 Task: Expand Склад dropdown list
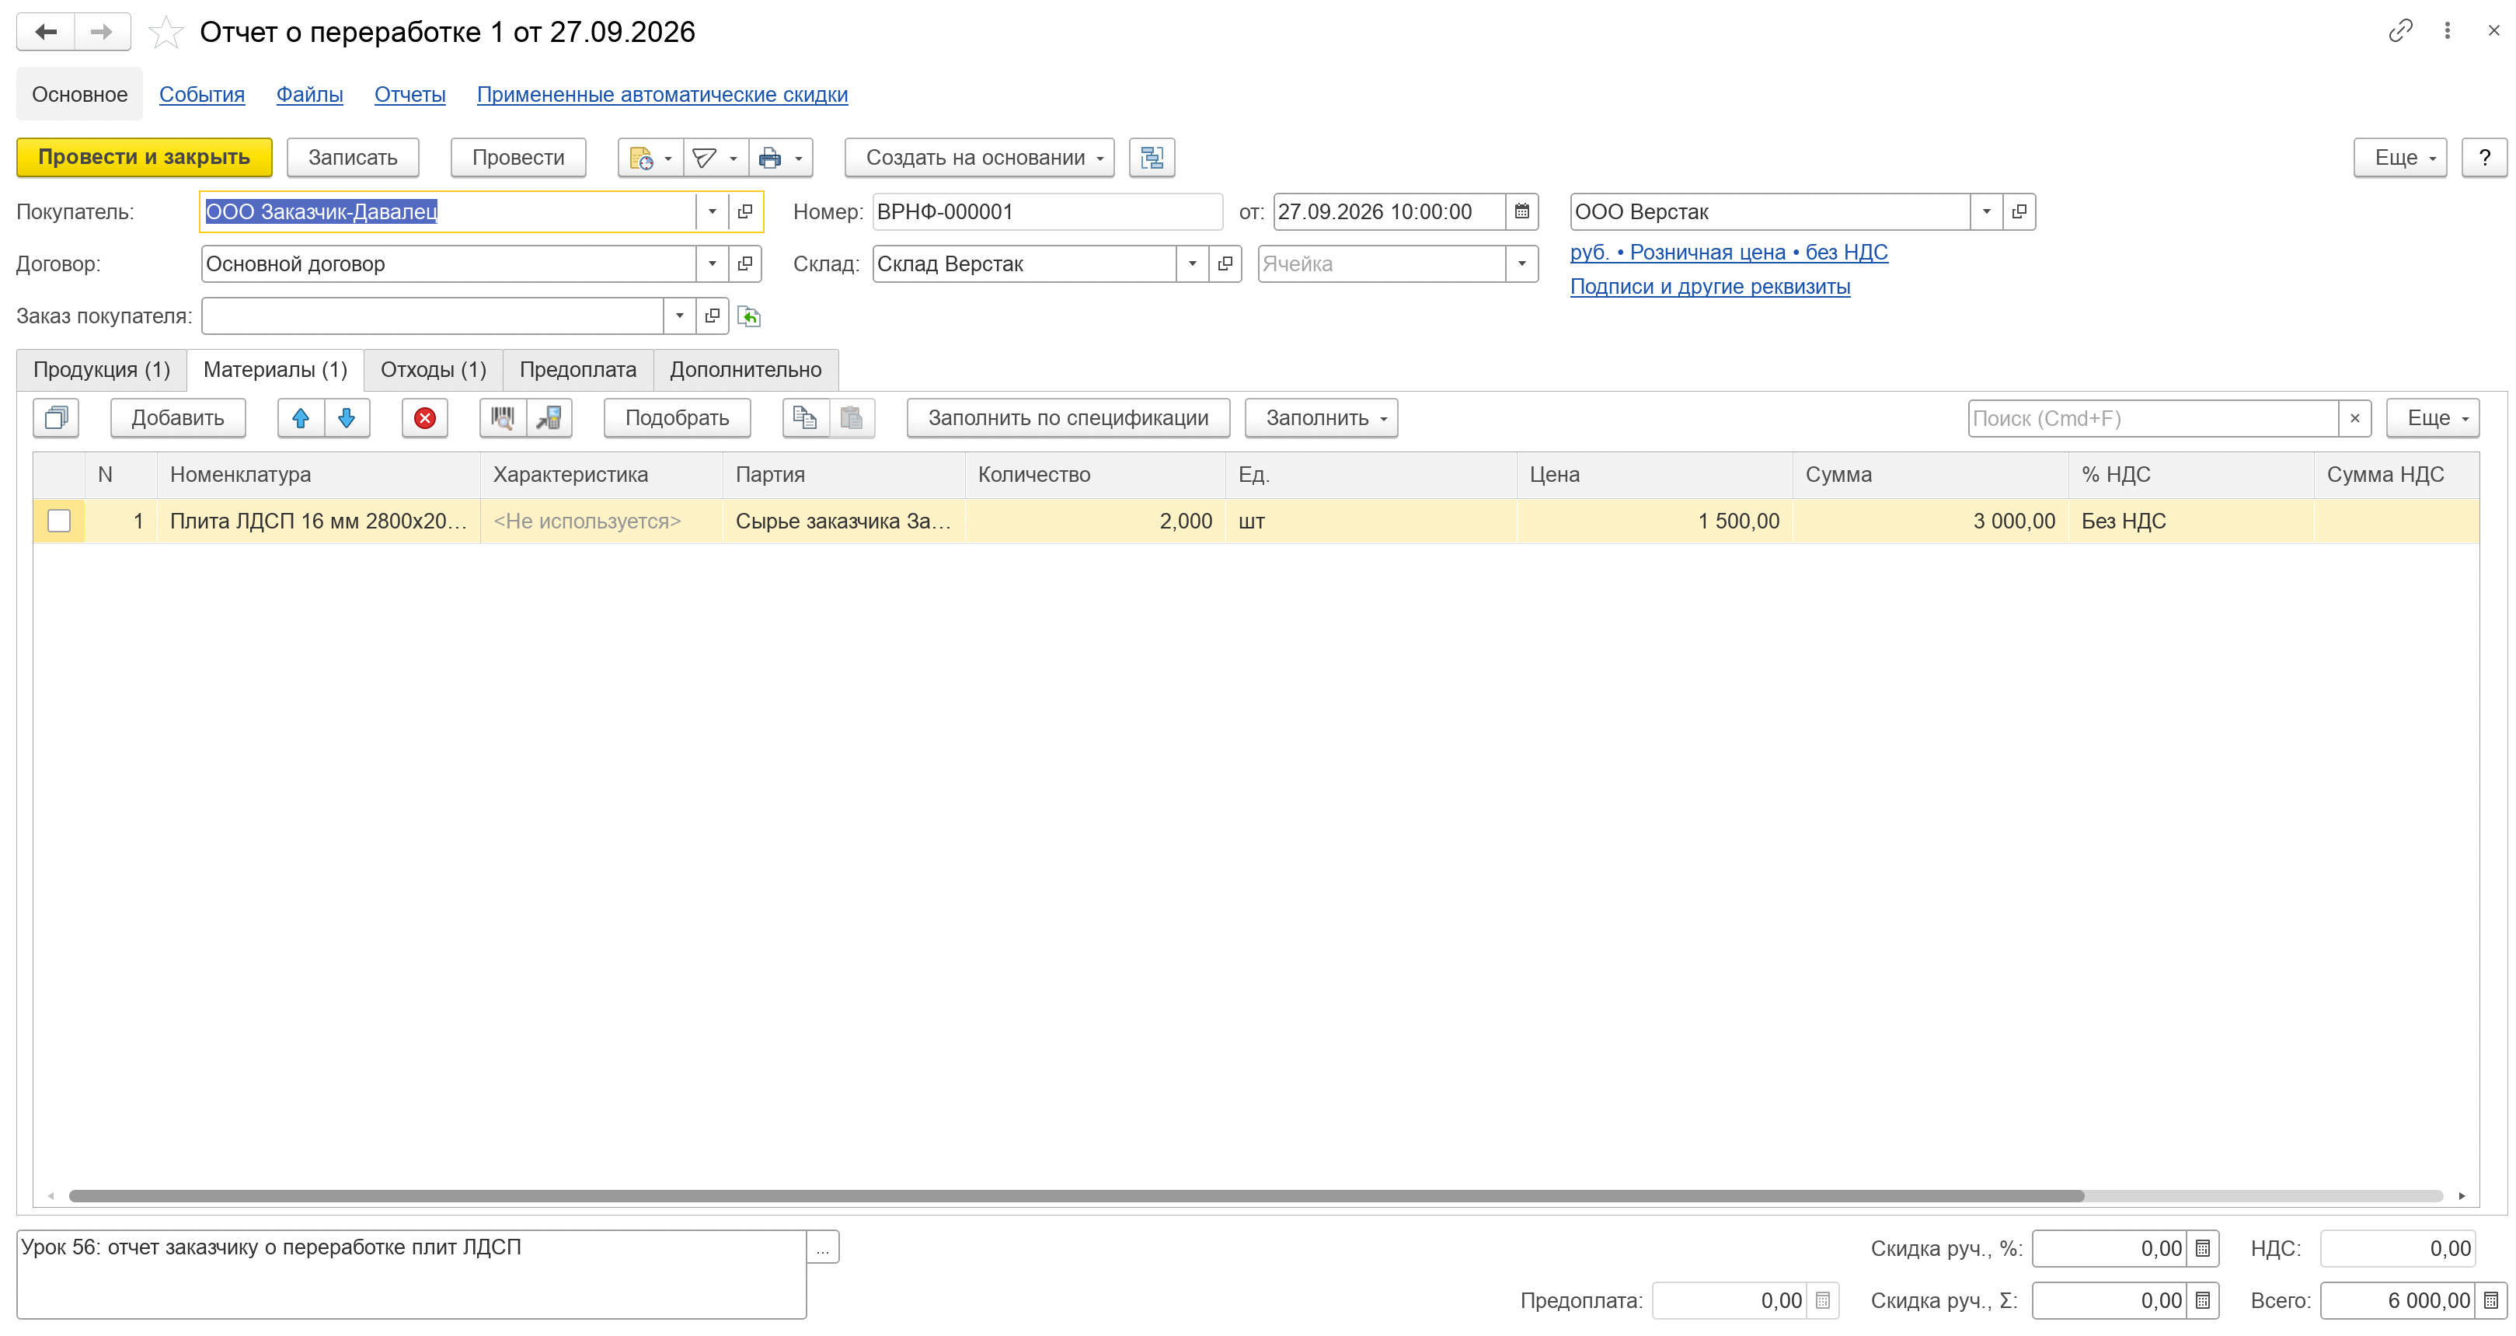click(1193, 263)
